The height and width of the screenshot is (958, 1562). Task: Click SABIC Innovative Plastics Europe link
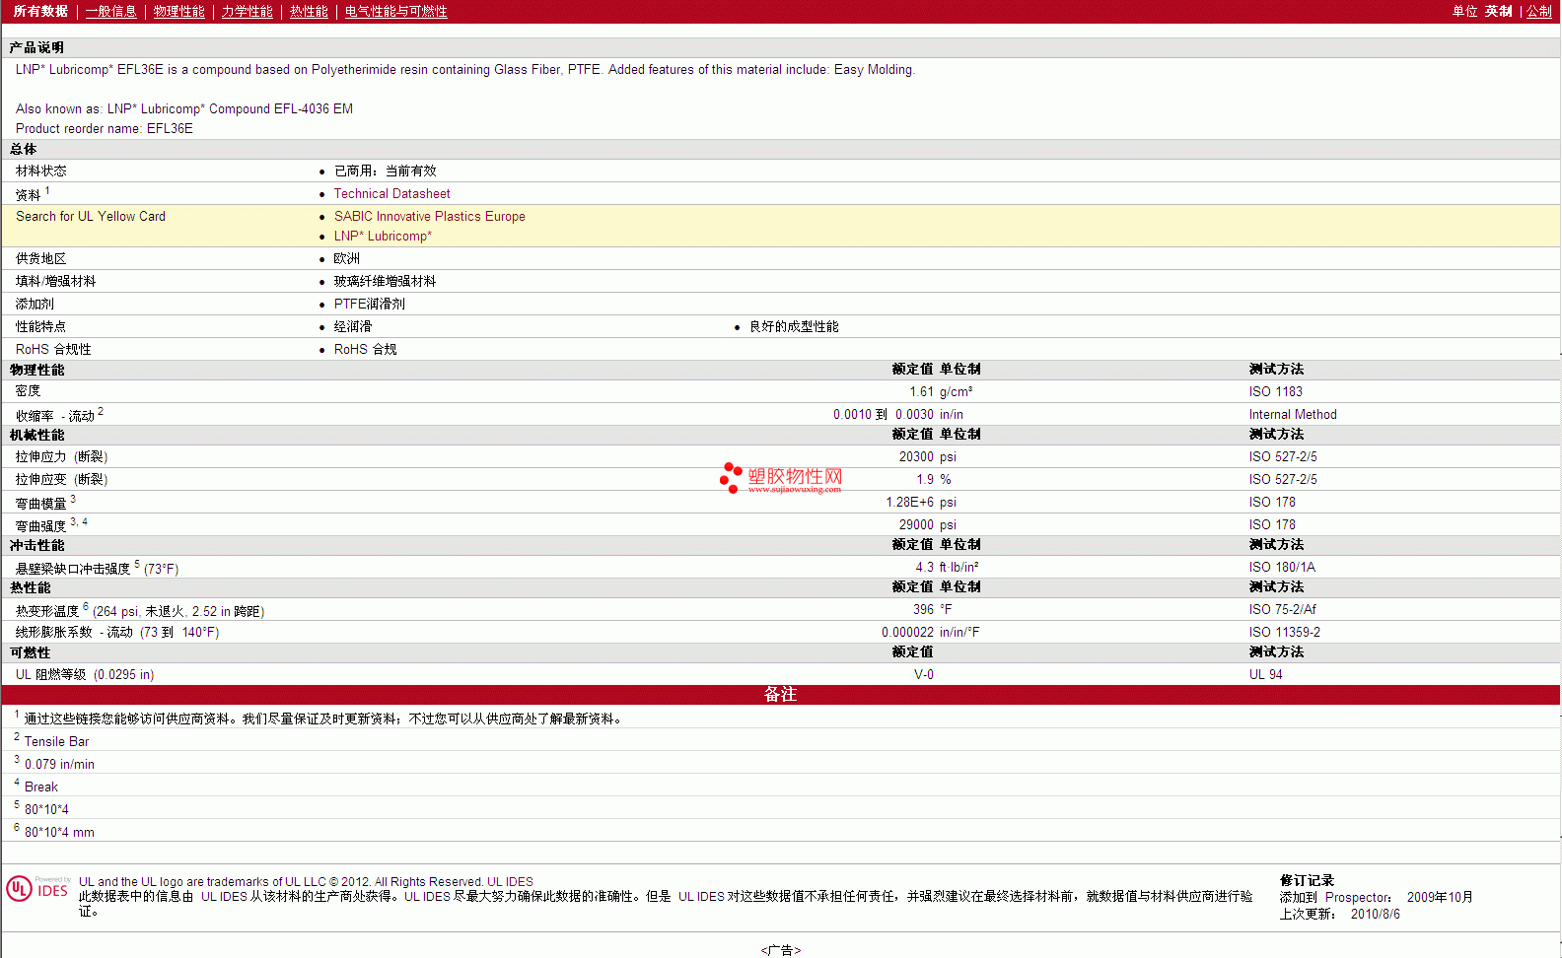tap(429, 217)
